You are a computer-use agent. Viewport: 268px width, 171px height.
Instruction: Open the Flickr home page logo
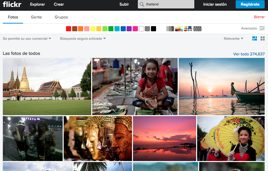12,4
